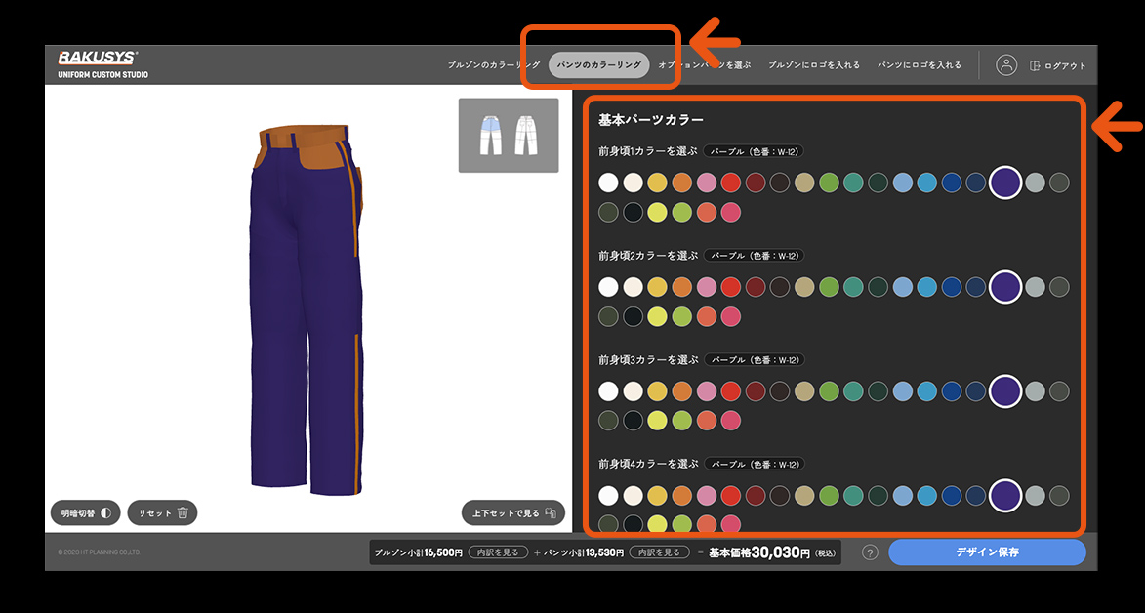The height and width of the screenshot is (613, 1145).
Task: Pick bright green swatch in 前身頃1カラー row
Action: click(829, 183)
